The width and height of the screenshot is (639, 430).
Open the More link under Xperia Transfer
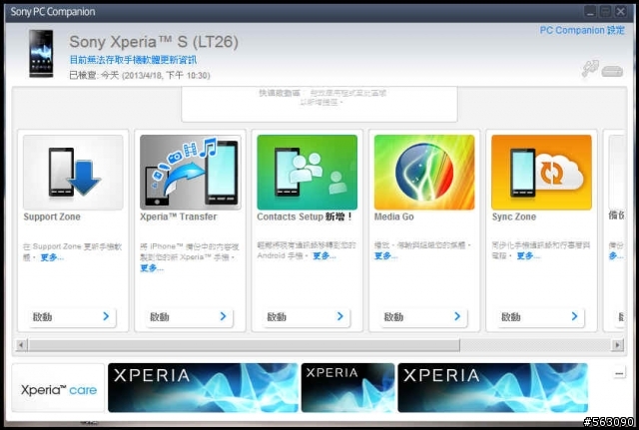click(x=152, y=268)
